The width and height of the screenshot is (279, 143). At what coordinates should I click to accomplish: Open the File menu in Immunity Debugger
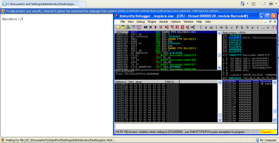(123, 22)
